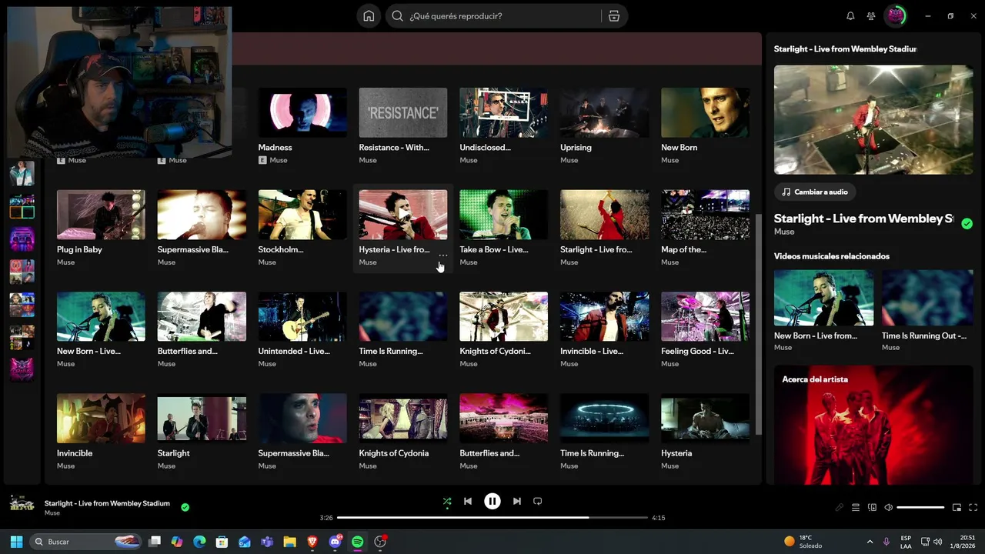Play the 'Hysteria' video in the bottom row

click(706, 419)
